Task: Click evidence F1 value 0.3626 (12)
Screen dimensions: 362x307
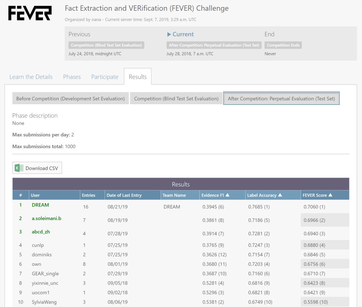Action: click(x=215, y=255)
